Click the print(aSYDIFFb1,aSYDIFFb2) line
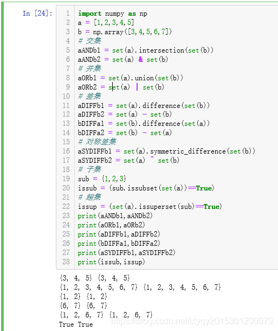 [x=126, y=253]
